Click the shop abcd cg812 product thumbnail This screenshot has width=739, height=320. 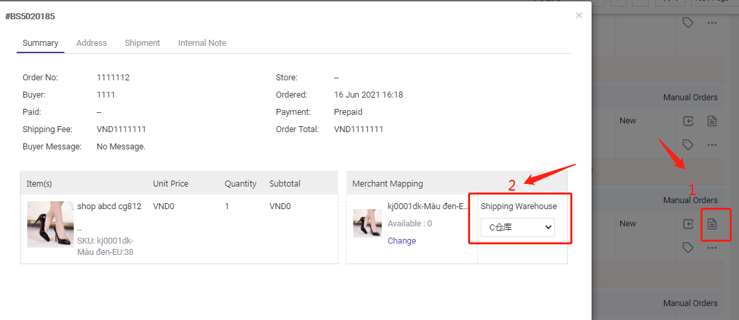[x=50, y=224]
